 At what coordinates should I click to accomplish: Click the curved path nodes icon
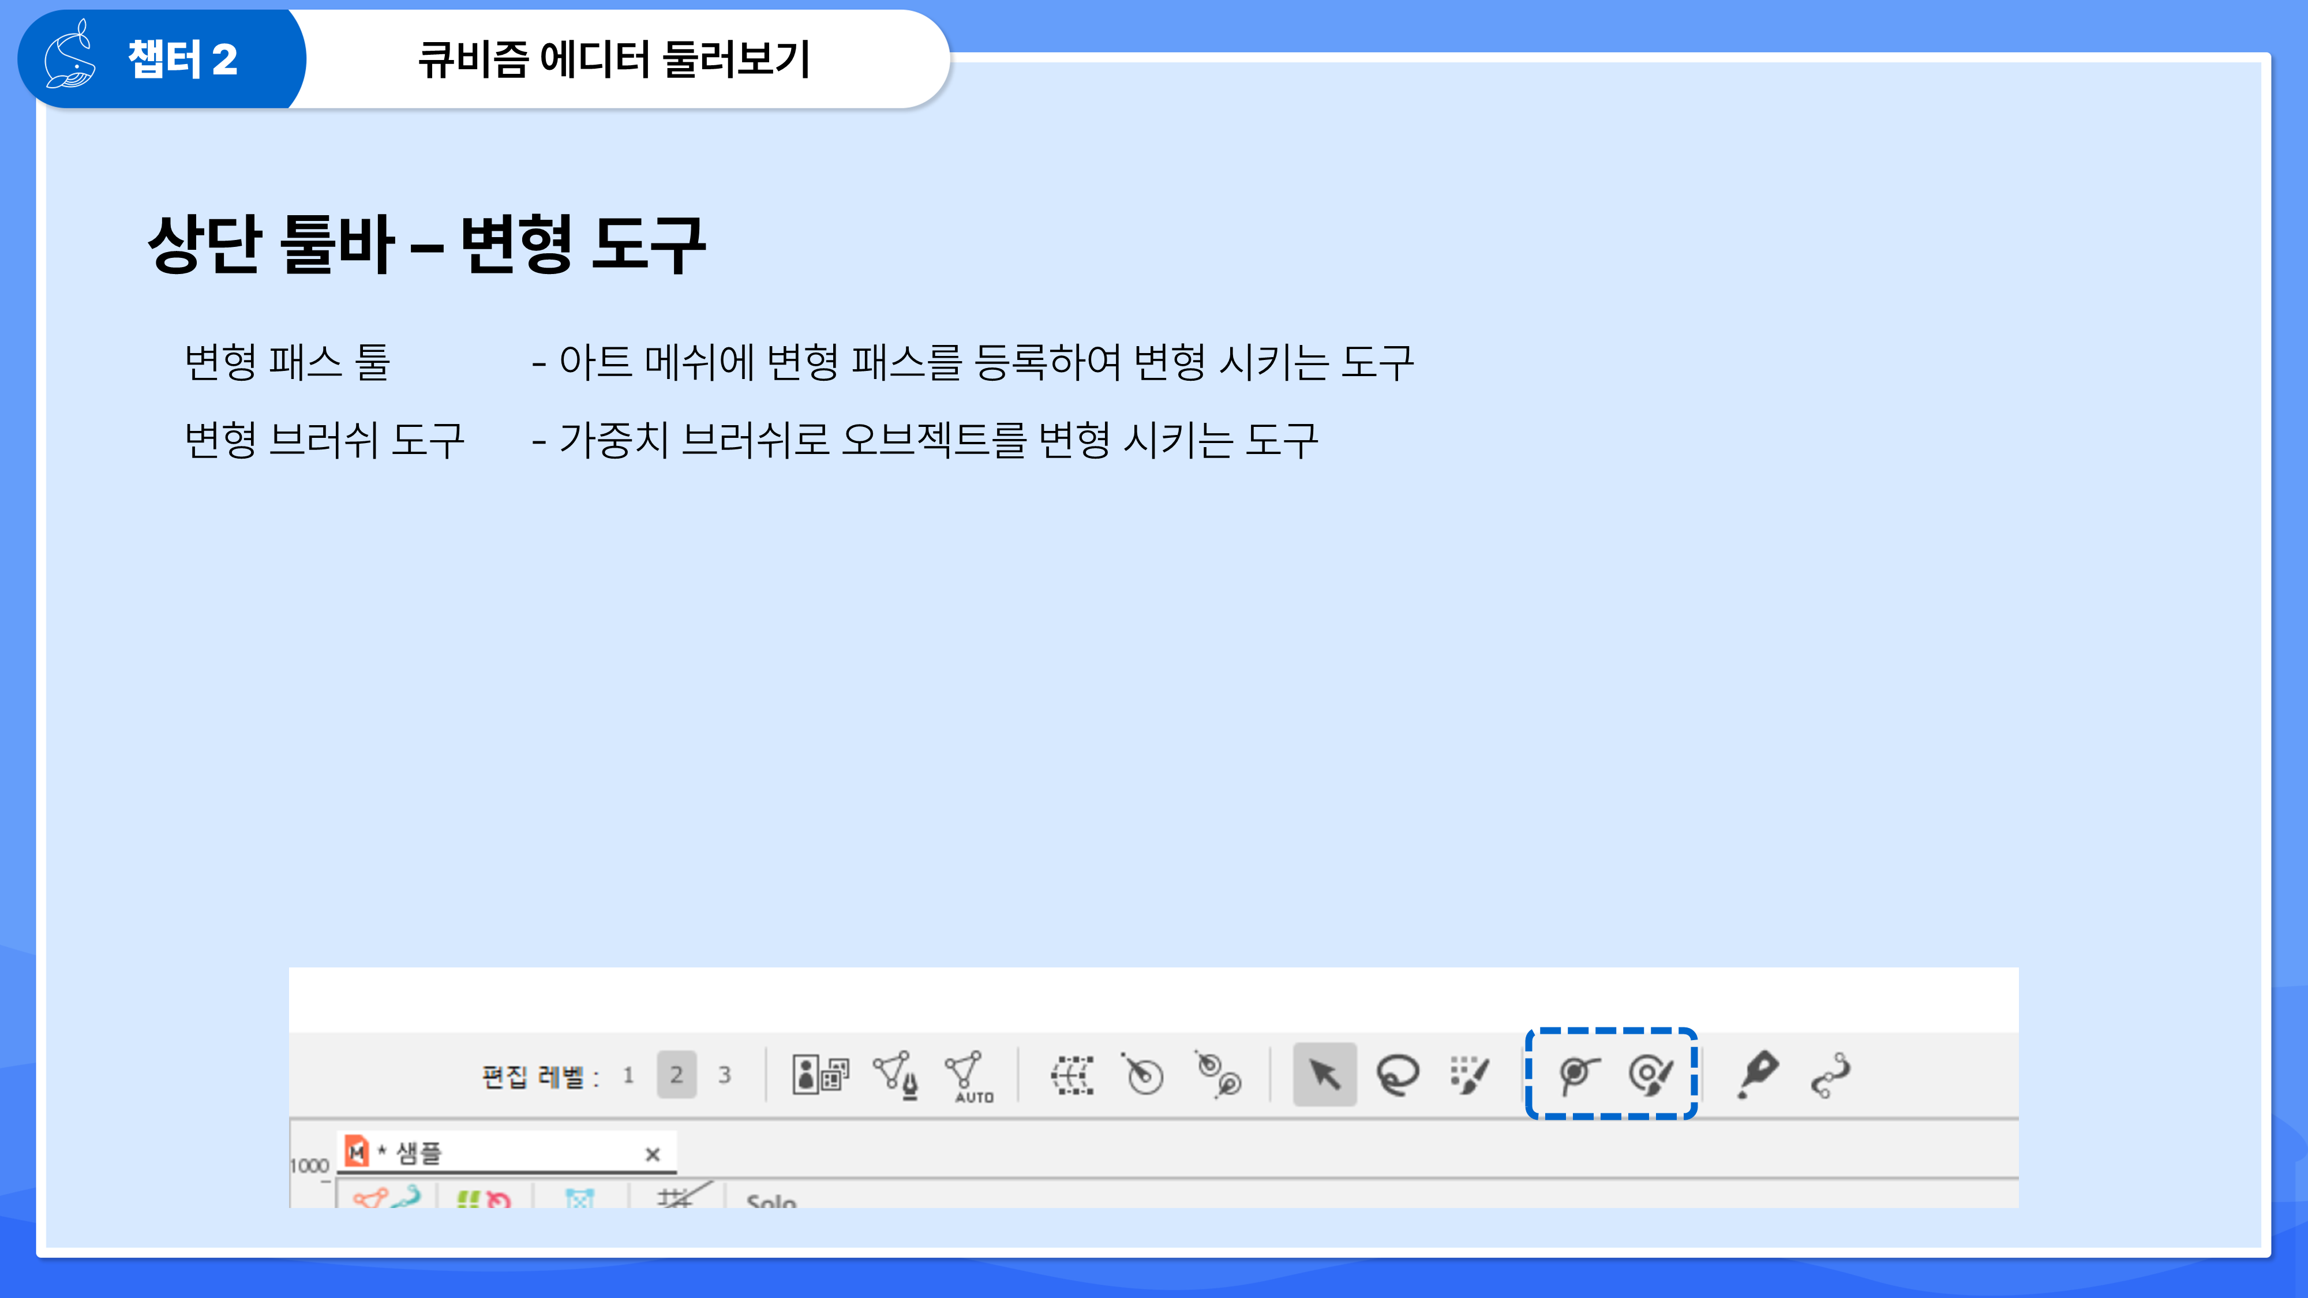pos(1830,1074)
